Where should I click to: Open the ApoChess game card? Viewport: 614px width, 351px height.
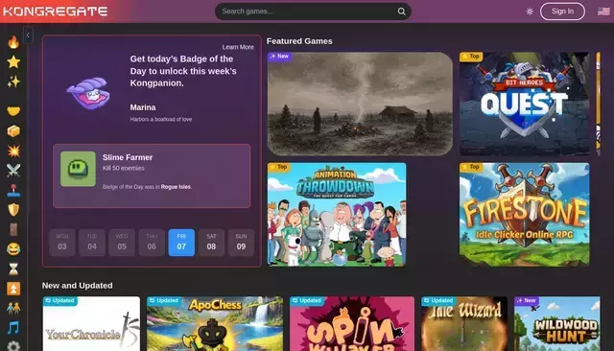coord(215,323)
